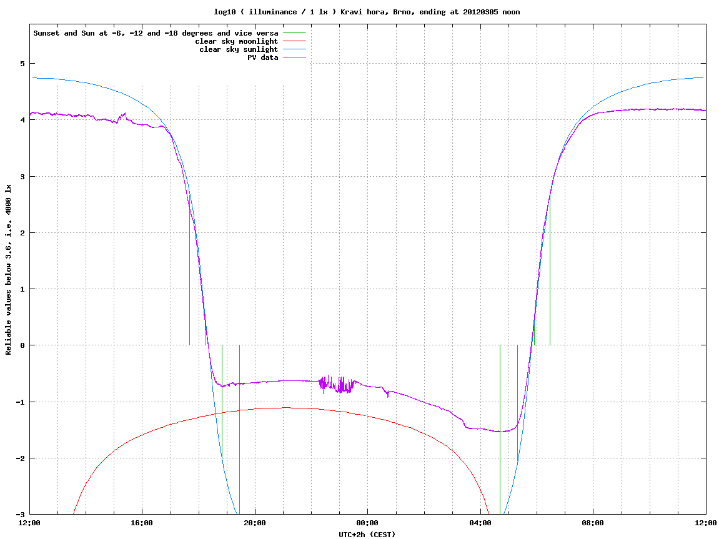Click the leftmost 12:00 x-axis tick label
Viewport: 719px width, 539px height.
click(29, 523)
